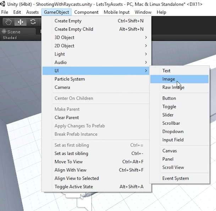Create an Input Field UI element

(173, 140)
